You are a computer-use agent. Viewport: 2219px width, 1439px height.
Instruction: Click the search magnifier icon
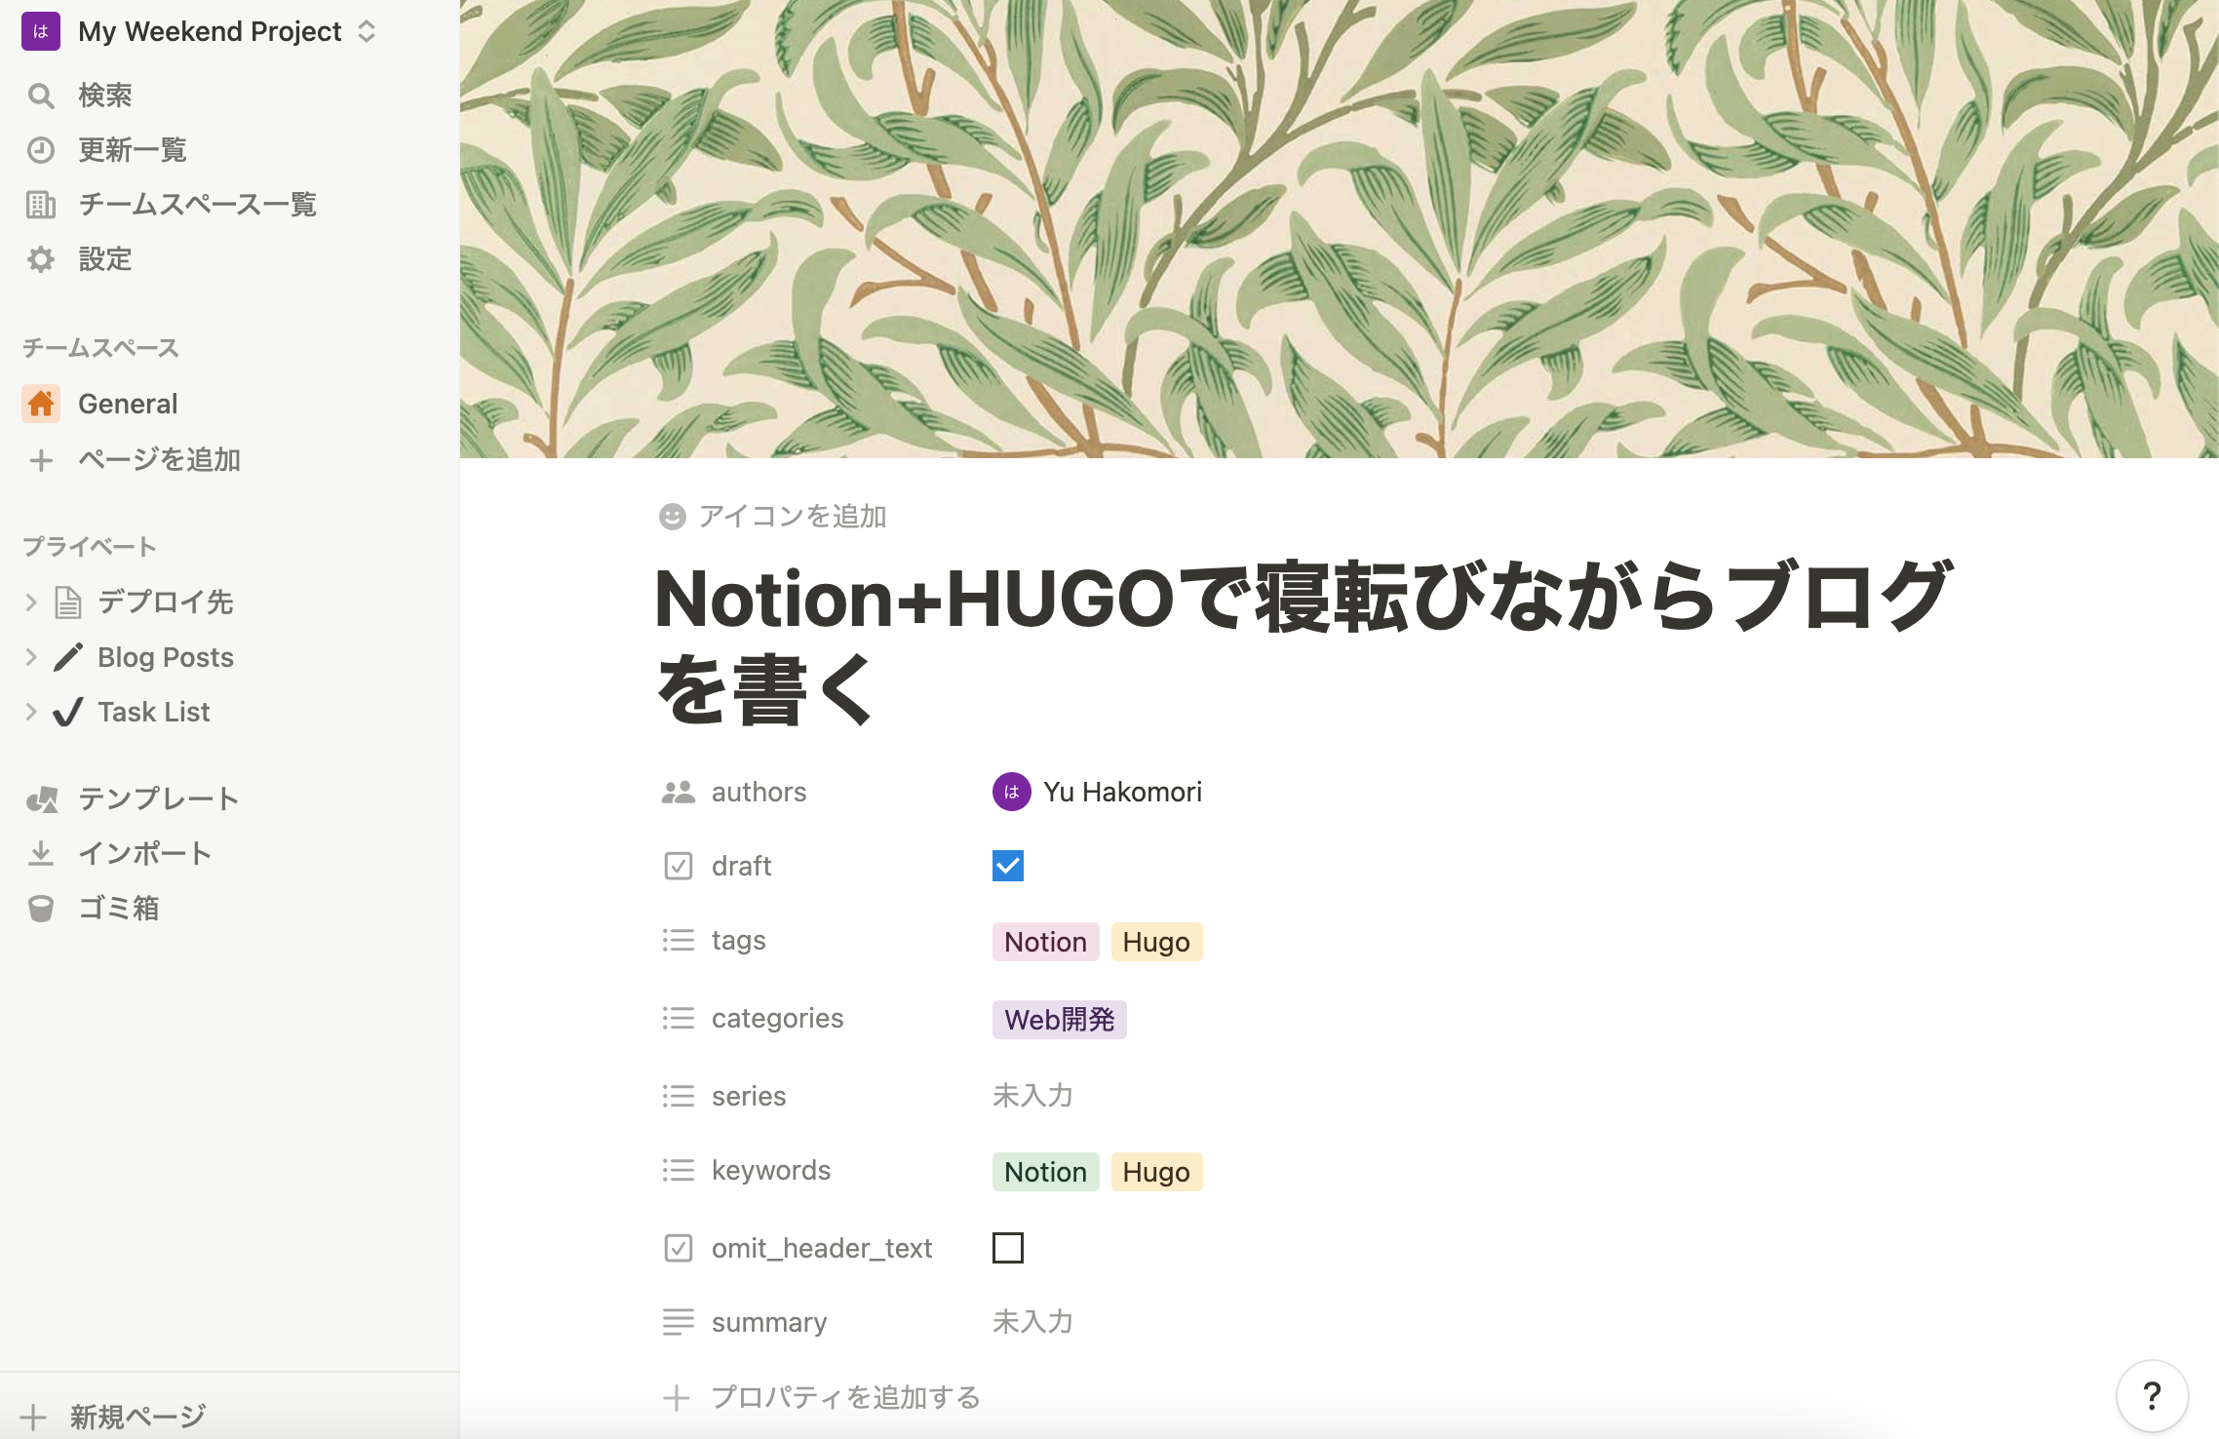[x=41, y=96]
